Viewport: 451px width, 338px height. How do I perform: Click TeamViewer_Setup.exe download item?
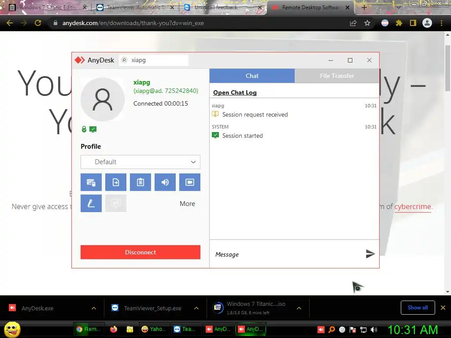pos(152,308)
